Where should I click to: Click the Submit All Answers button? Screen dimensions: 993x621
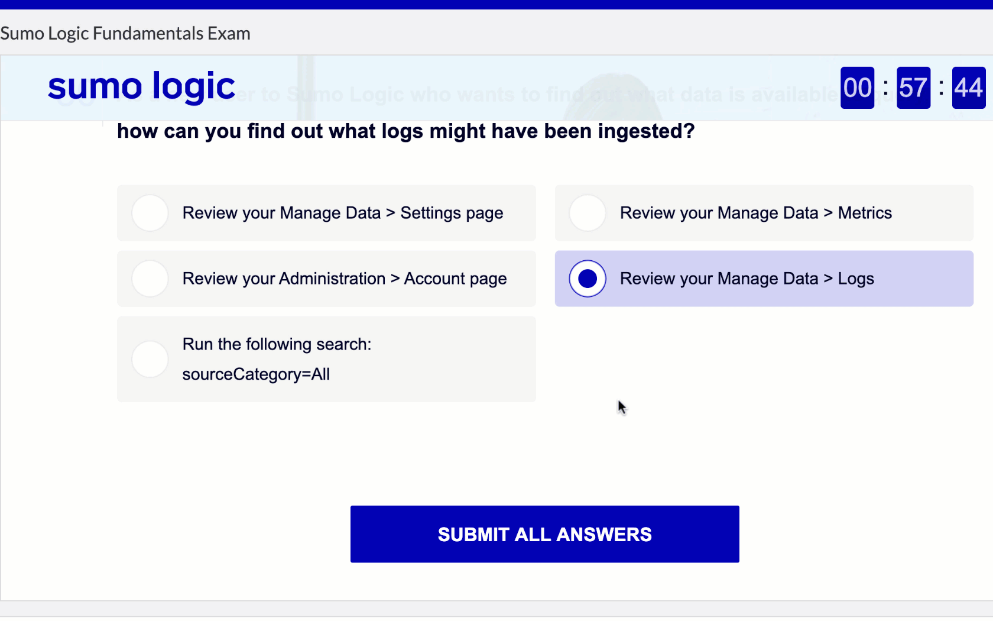point(544,534)
